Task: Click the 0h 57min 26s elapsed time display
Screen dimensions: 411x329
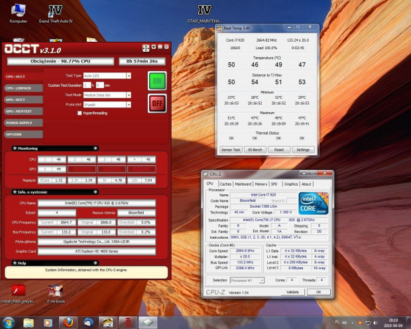Action: click(x=142, y=62)
